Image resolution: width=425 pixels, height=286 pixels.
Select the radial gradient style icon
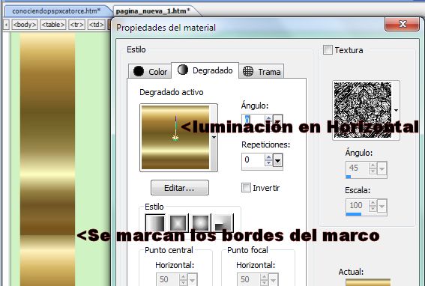pos(223,223)
